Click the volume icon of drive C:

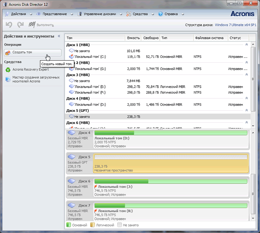(71, 57)
